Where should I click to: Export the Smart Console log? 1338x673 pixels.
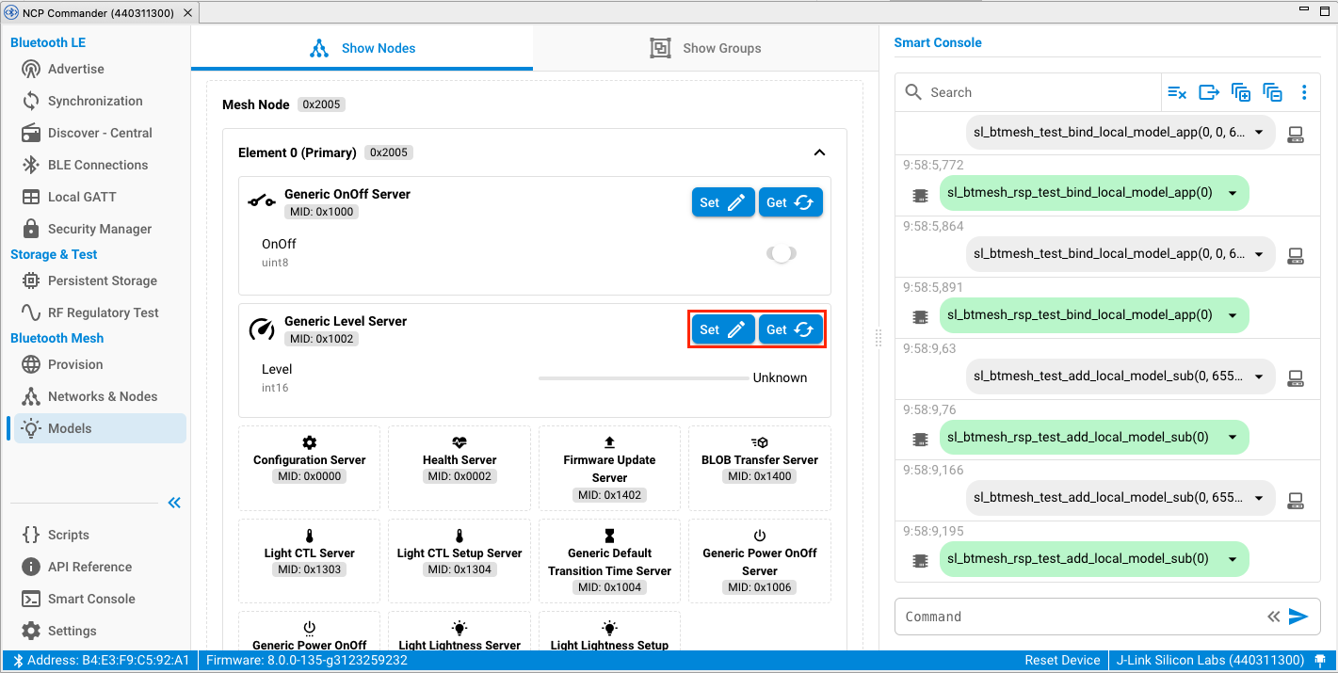1209,92
